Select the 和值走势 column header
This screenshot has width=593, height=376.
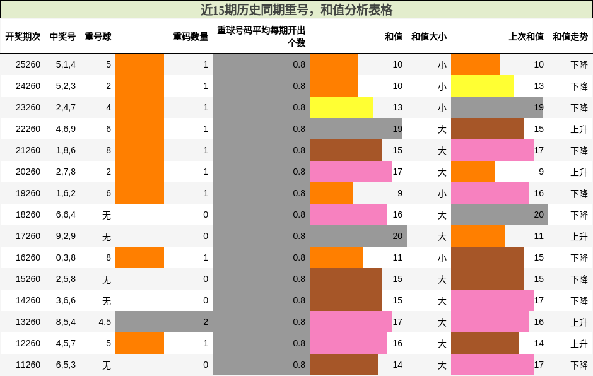(570, 37)
